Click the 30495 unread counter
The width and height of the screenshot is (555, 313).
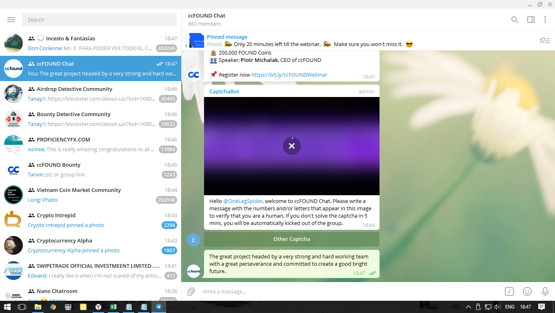[168, 99]
